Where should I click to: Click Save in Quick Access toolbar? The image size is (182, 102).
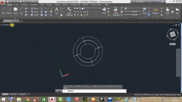[x=14, y=2]
